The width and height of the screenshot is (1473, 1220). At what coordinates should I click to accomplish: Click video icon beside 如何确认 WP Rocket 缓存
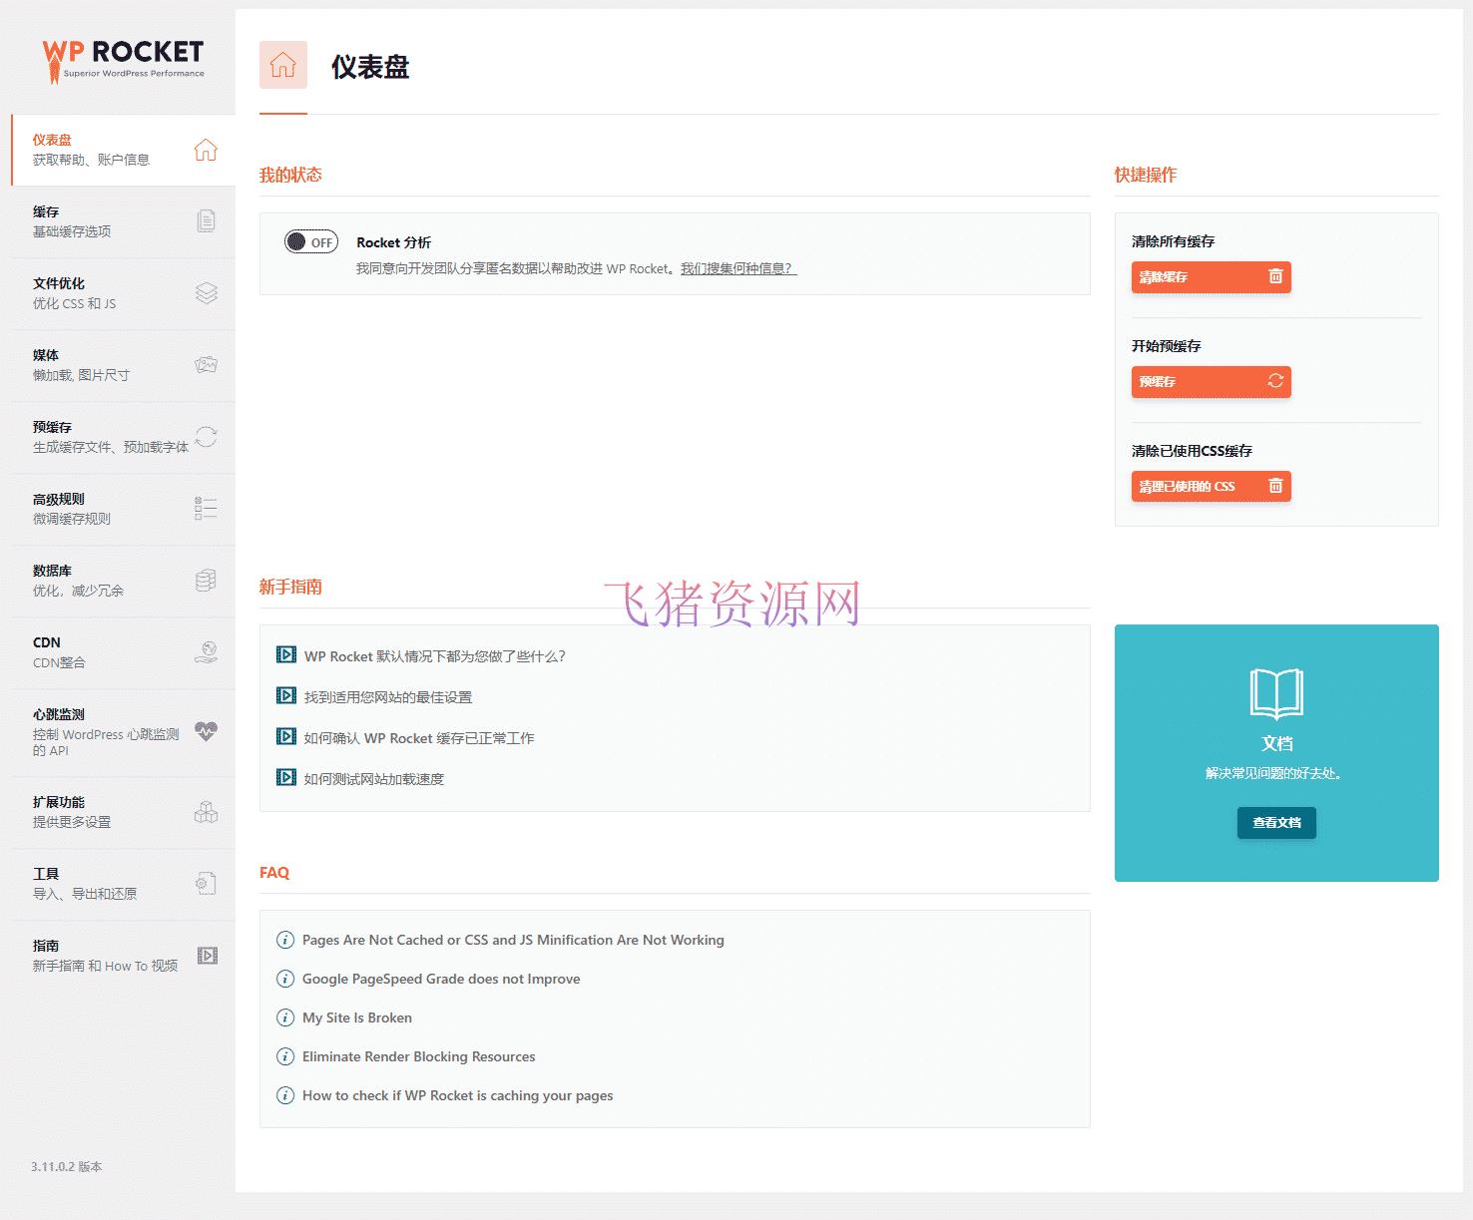point(286,736)
